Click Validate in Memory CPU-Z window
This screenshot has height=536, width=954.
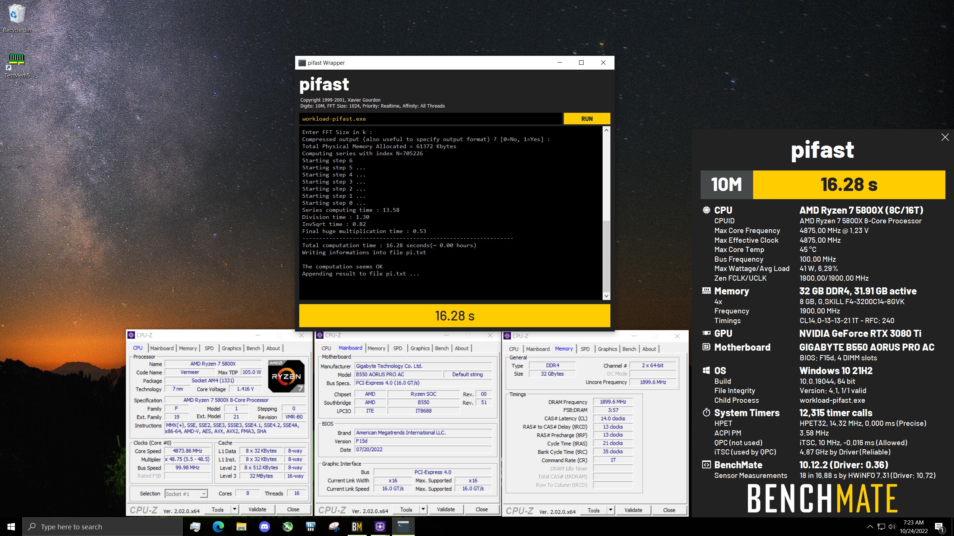[x=633, y=510]
